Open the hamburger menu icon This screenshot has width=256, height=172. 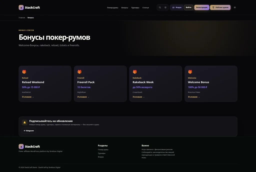click(235, 7)
